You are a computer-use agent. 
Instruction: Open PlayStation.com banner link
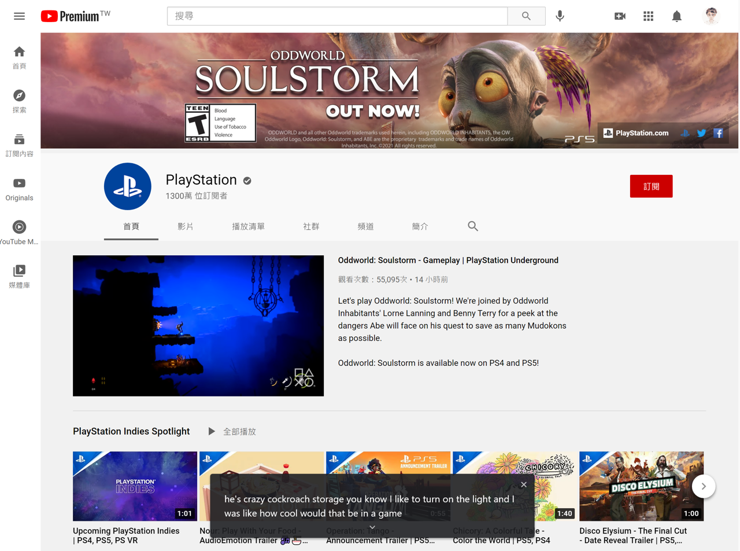pos(636,133)
